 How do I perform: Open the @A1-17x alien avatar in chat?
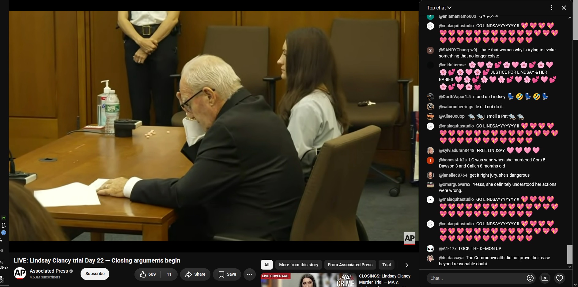[430, 248]
